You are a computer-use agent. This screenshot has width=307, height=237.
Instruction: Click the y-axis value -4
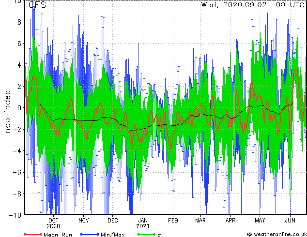pyautogui.click(x=17, y=151)
